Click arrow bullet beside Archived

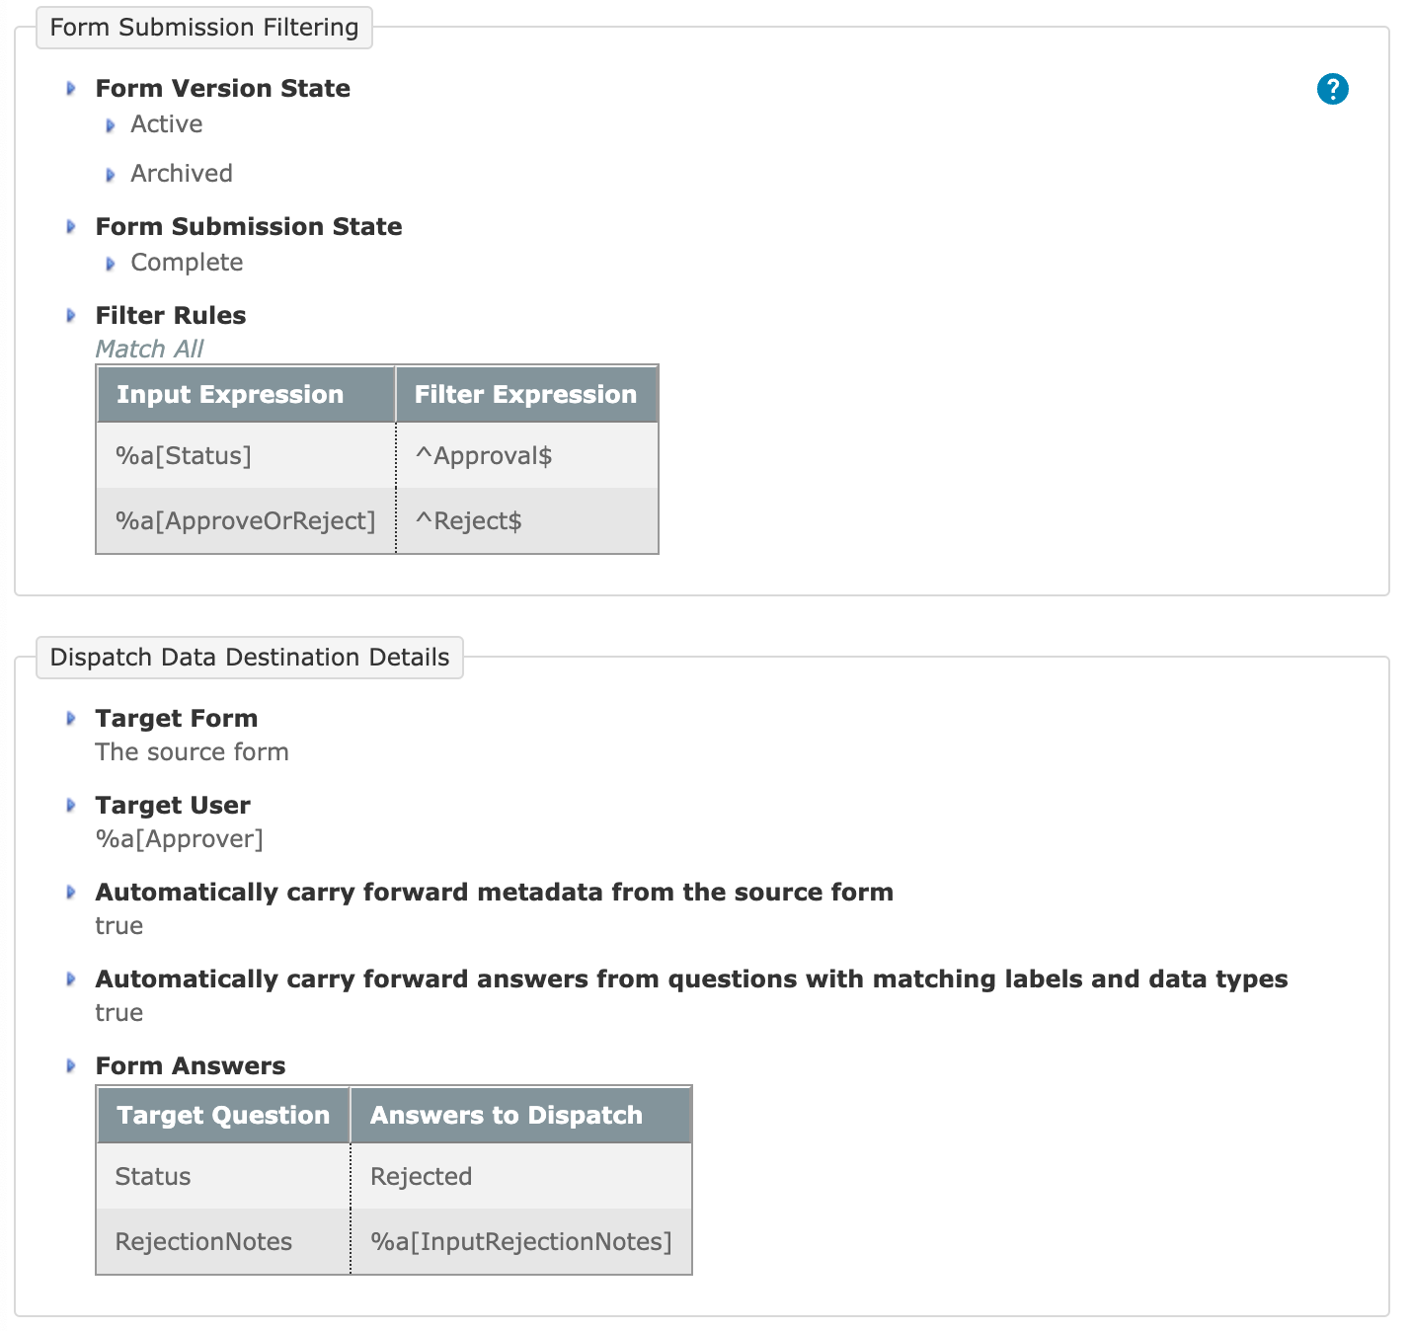(110, 175)
